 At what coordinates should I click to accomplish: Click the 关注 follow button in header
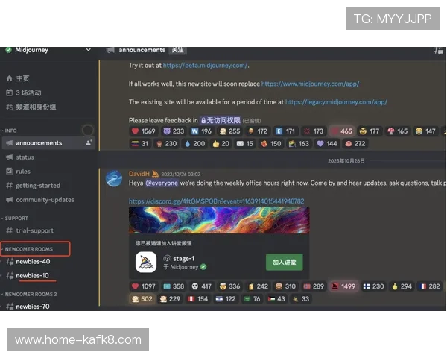(177, 50)
